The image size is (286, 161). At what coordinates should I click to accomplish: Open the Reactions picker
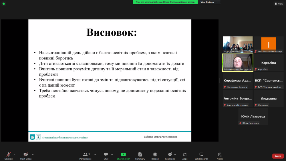pyautogui.click(x=170, y=155)
